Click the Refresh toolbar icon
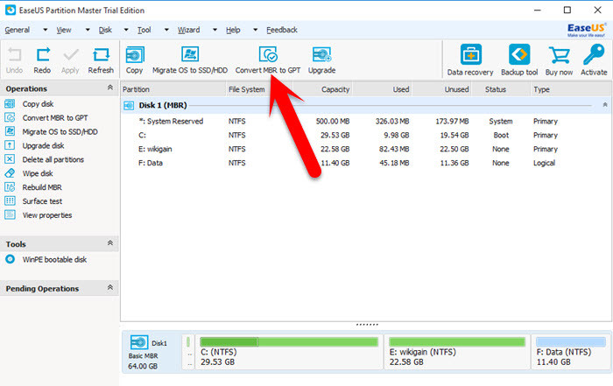613x386 pixels. tap(101, 56)
